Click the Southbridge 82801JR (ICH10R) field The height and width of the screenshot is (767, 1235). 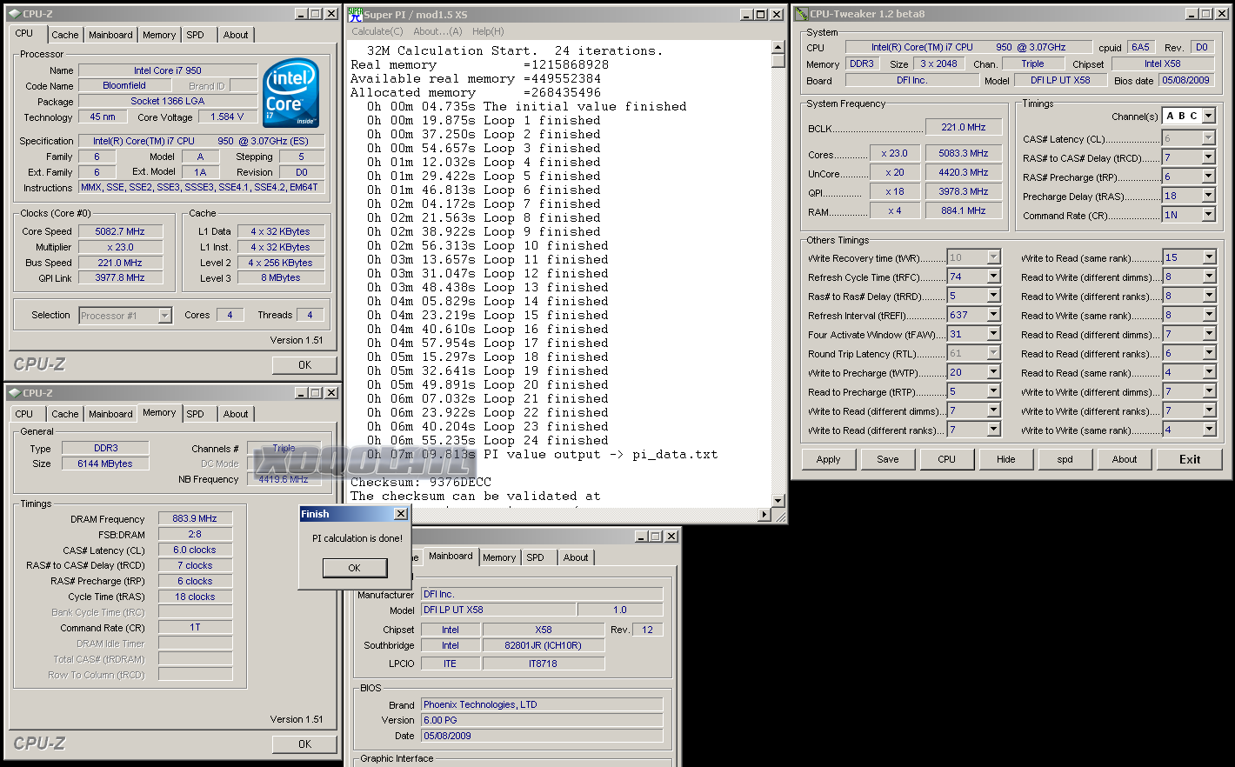[543, 645]
